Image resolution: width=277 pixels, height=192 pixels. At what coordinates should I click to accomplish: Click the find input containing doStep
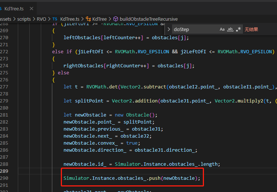click(195, 29)
